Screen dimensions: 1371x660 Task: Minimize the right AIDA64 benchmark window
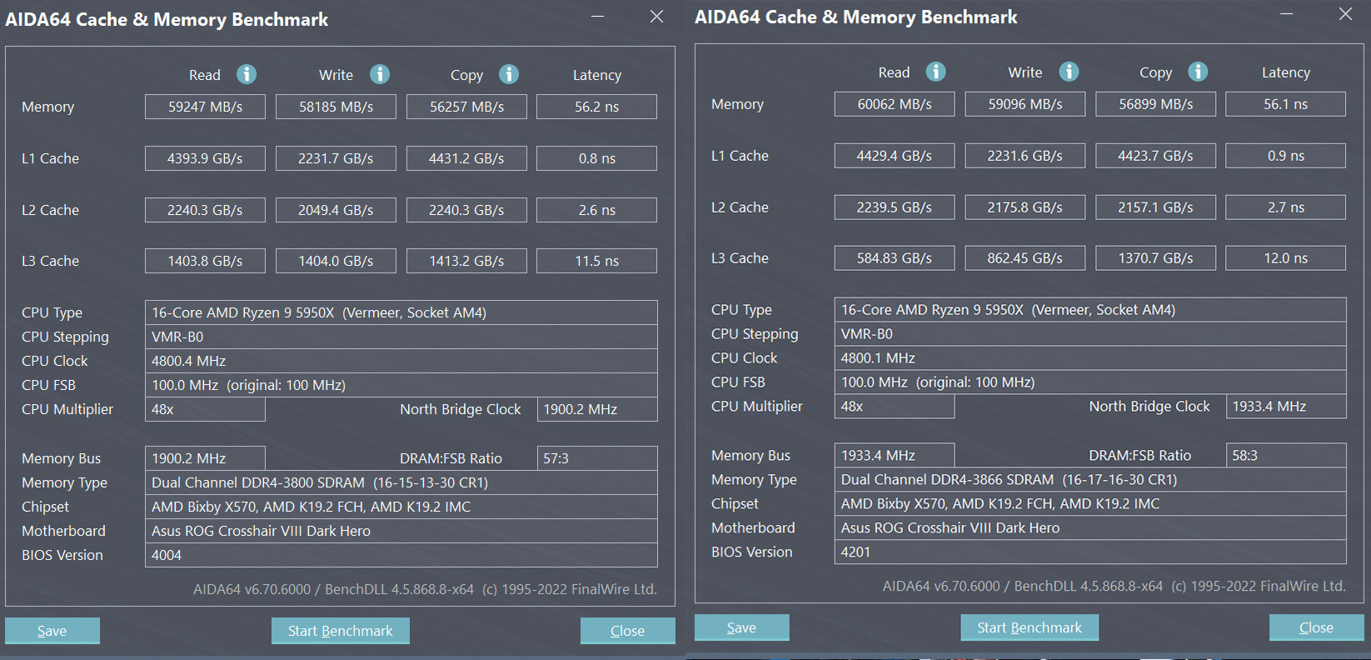(x=1287, y=14)
